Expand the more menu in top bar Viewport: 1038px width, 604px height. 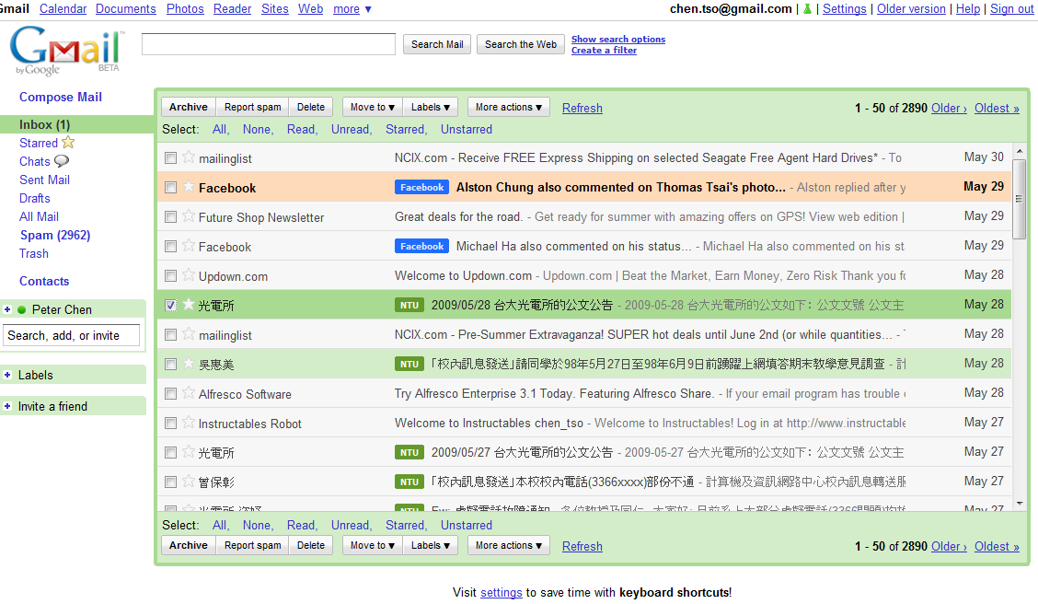352,9
